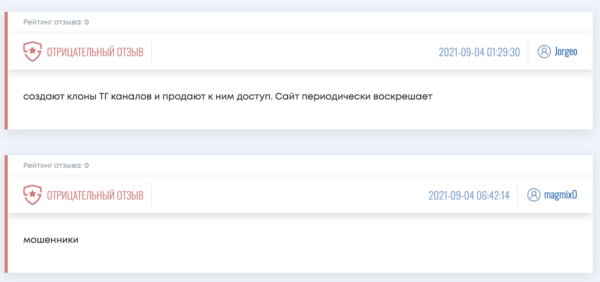Image resolution: width=600 pixels, height=282 pixels.
Task: Click the user avatar icon beside magmix0
Action: click(534, 195)
